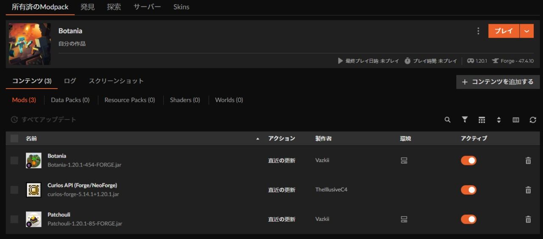Check the Botania mod row checkbox
Screen dimensions: 543x239
click(x=14, y=160)
